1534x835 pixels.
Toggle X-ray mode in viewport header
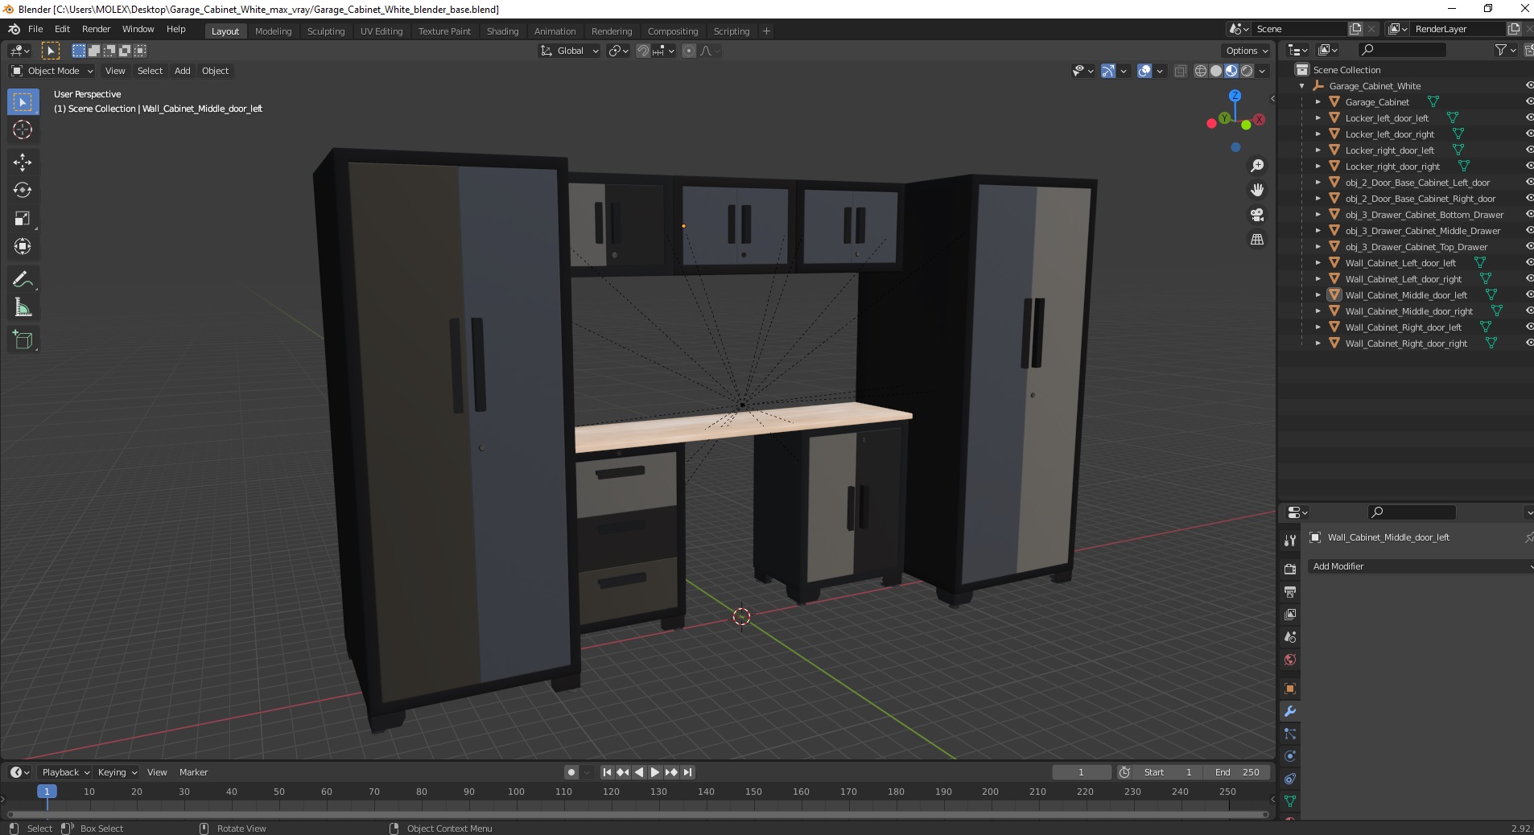click(1180, 71)
